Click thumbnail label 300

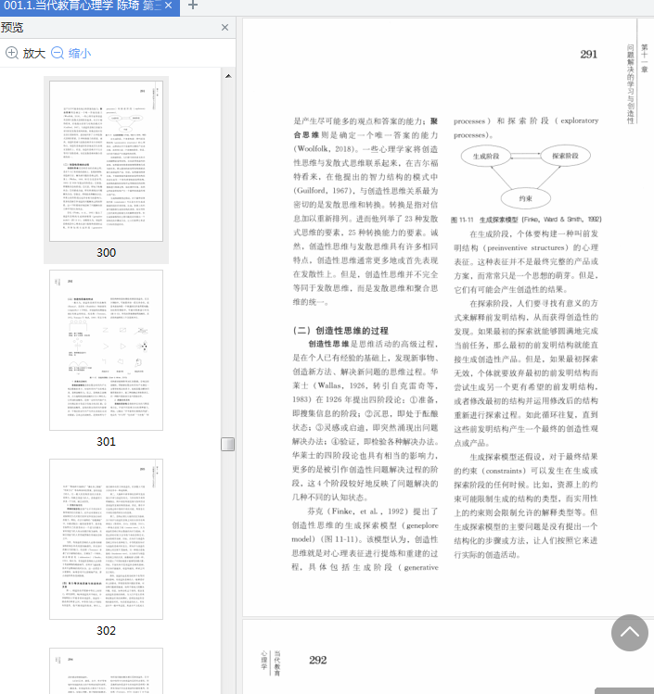coord(106,253)
